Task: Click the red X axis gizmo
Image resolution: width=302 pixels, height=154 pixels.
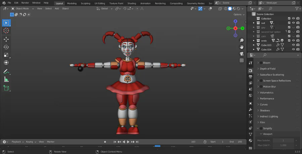Action: click(x=235, y=28)
